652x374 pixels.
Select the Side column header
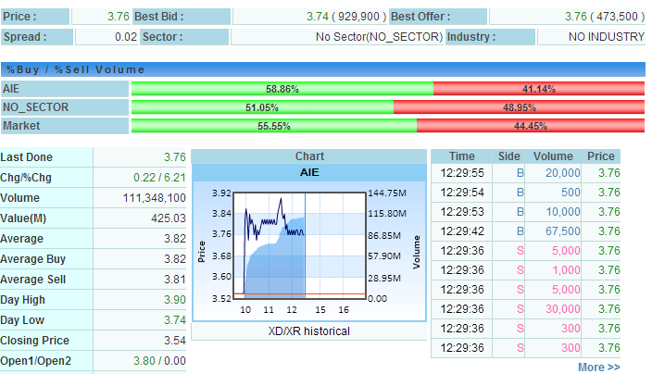(509, 156)
